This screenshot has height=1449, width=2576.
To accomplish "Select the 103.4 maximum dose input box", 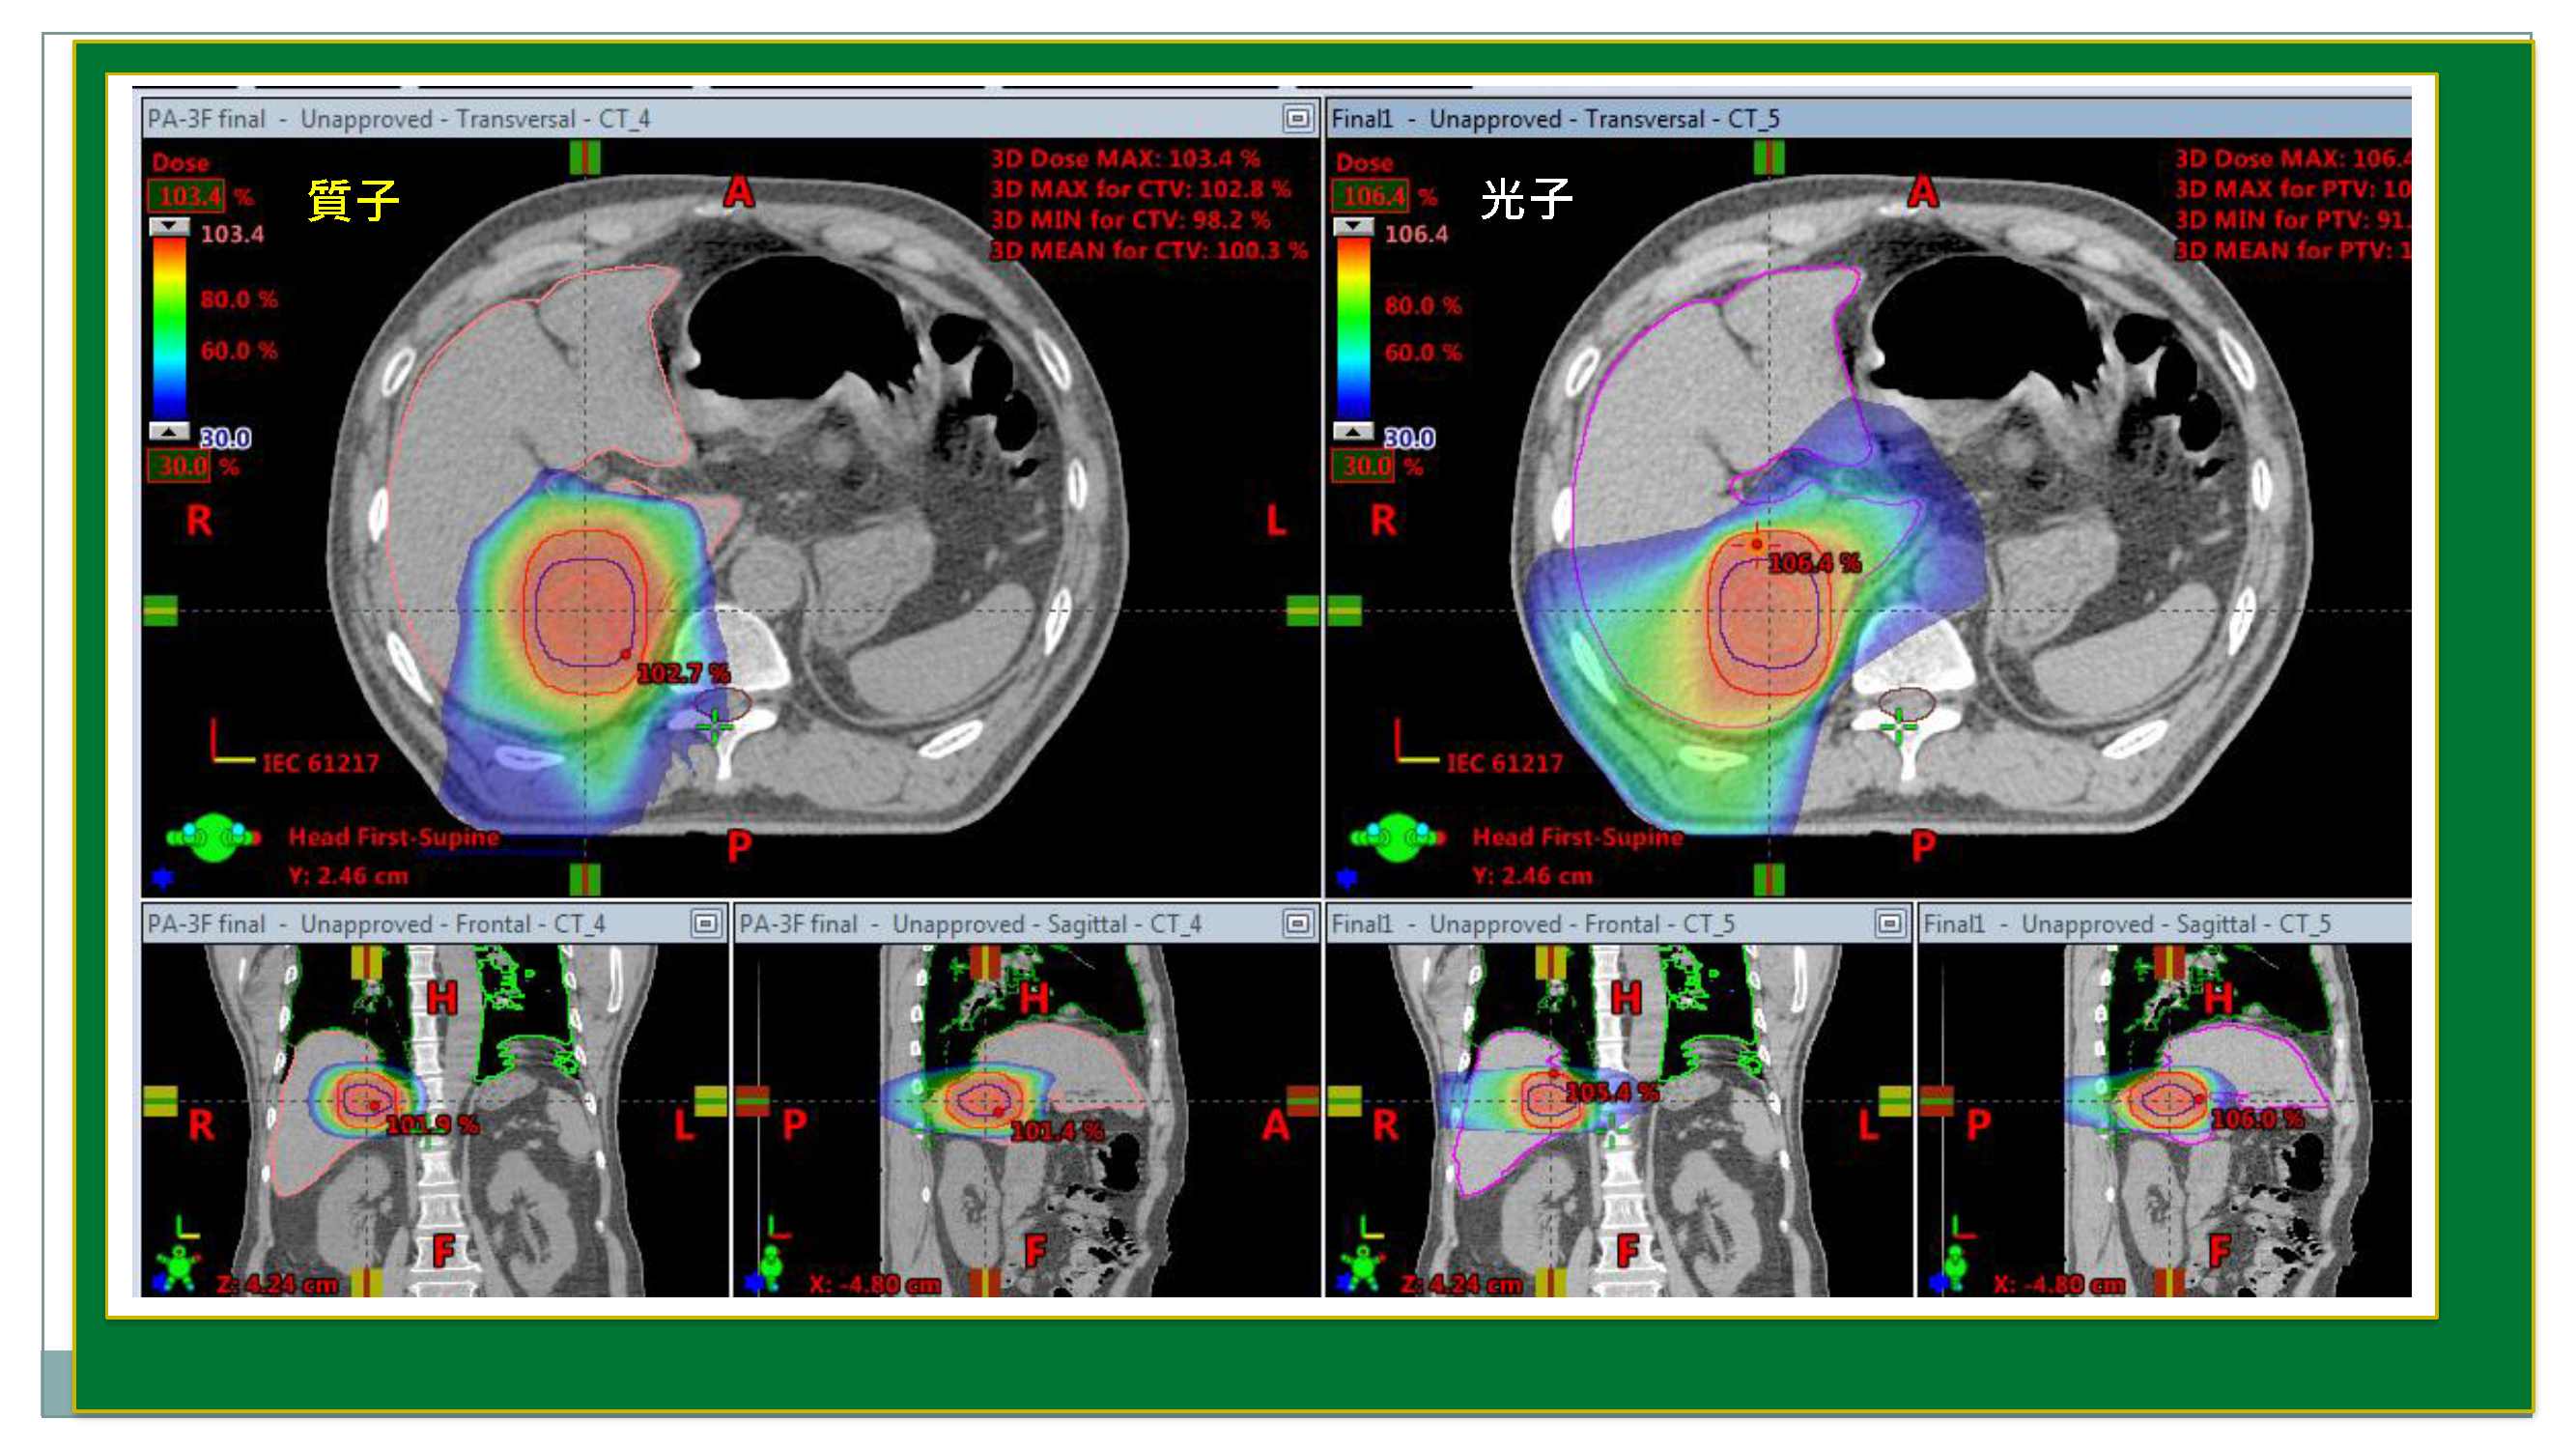I will [x=187, y=196].
